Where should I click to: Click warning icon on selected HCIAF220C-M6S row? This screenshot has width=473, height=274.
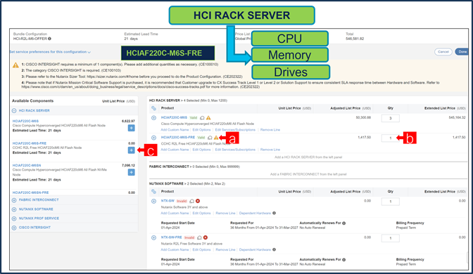(x=208, y=118)
